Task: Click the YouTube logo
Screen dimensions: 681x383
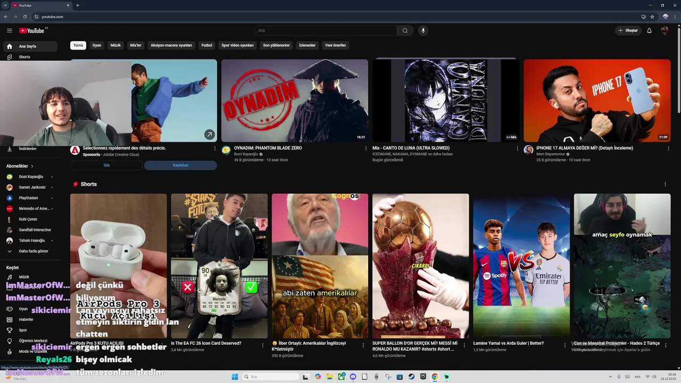Action: (32, 31)
